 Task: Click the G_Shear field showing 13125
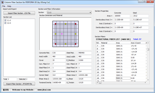click(x=85, y=79)
